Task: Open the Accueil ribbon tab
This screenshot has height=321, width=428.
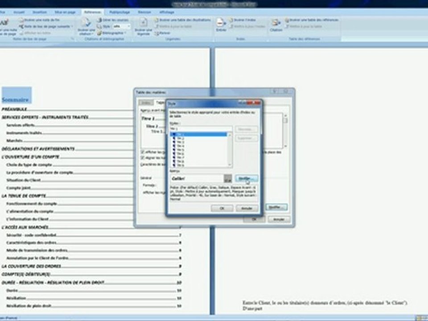Action: point(19,12)
